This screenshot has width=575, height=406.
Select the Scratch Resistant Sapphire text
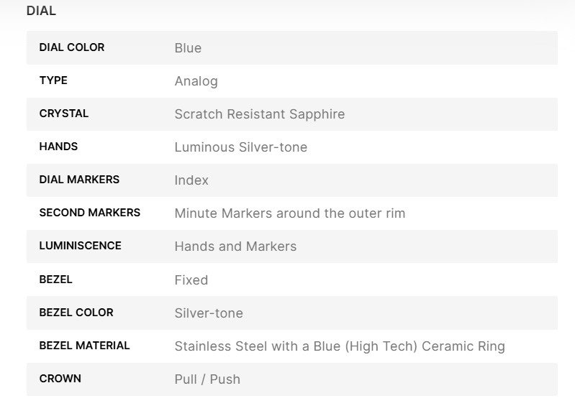259,114
